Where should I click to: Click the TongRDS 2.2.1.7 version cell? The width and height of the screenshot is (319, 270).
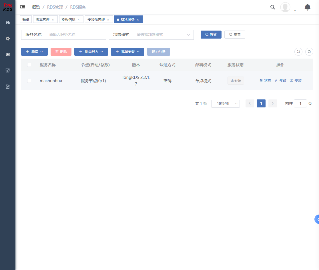[x=136, y=81]
